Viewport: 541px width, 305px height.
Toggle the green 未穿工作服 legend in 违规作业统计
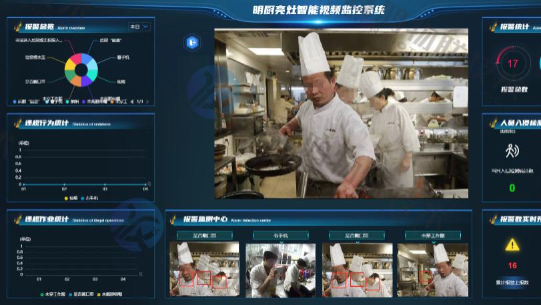tap(53, 294)
